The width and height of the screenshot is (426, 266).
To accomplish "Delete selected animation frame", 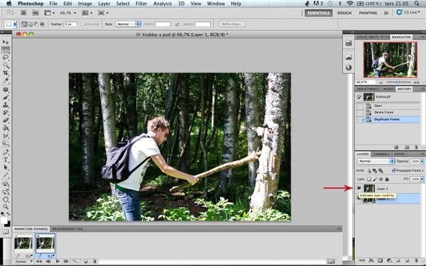I will tap(94, 261).
